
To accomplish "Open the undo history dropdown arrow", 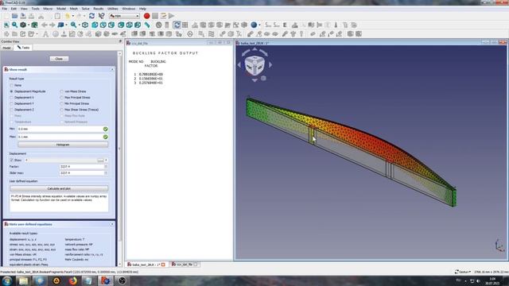I will click(72, 16).
